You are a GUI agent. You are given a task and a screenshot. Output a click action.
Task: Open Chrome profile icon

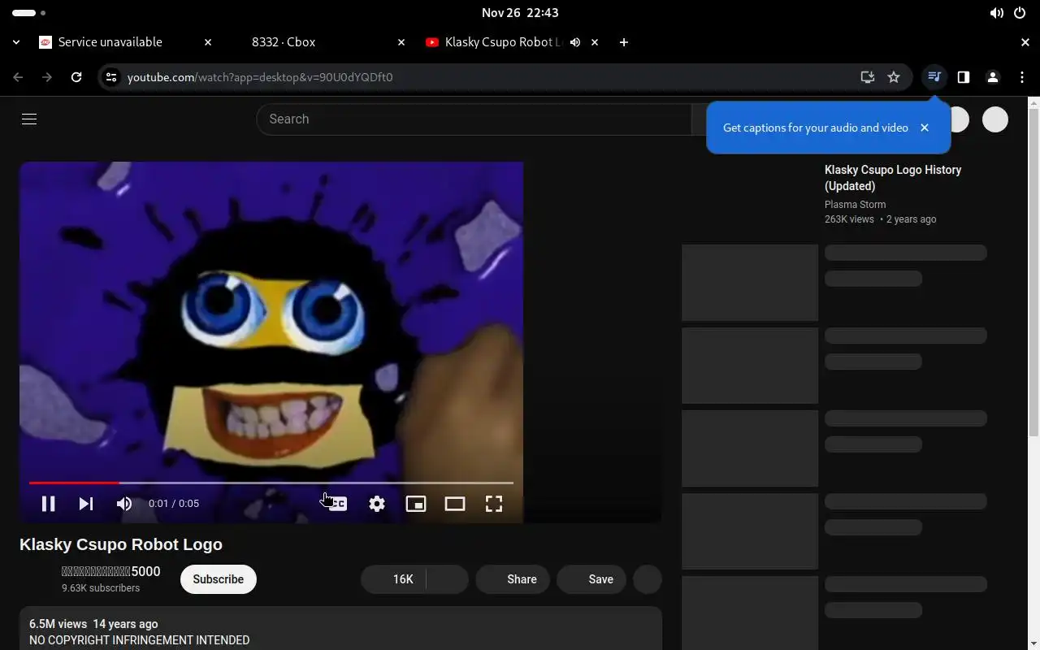993,77
